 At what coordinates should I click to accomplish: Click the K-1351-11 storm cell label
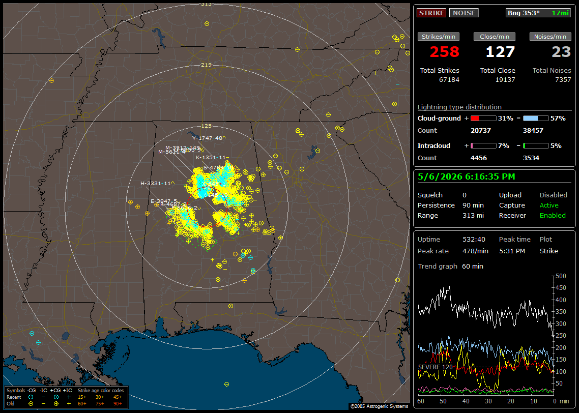(x=212, y=158)
